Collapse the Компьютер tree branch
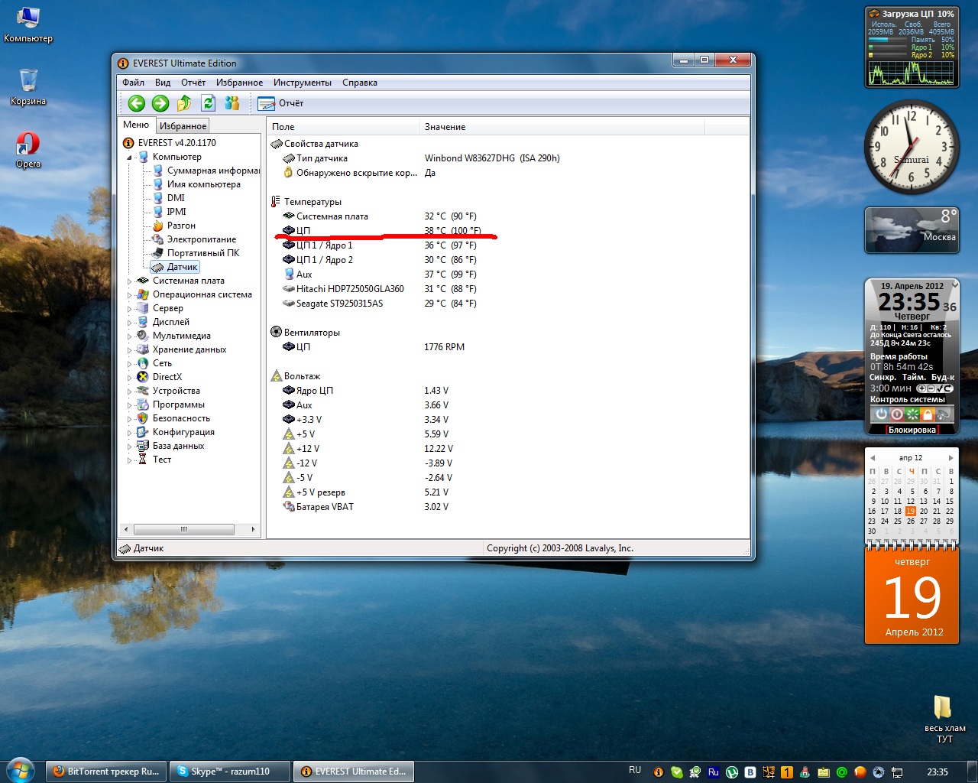The image size is (978, 783). pos(129,157)
